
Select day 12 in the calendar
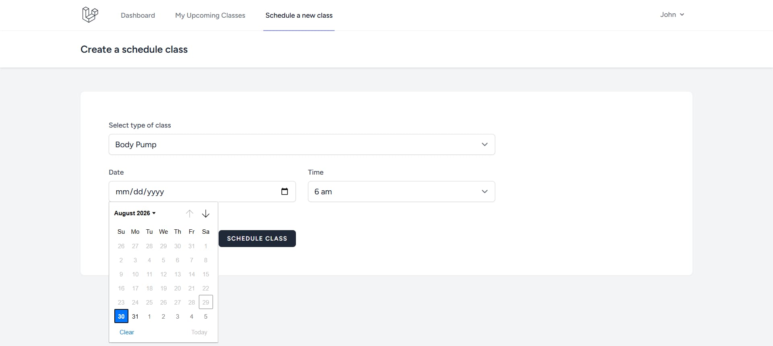(x=163, y=274)
